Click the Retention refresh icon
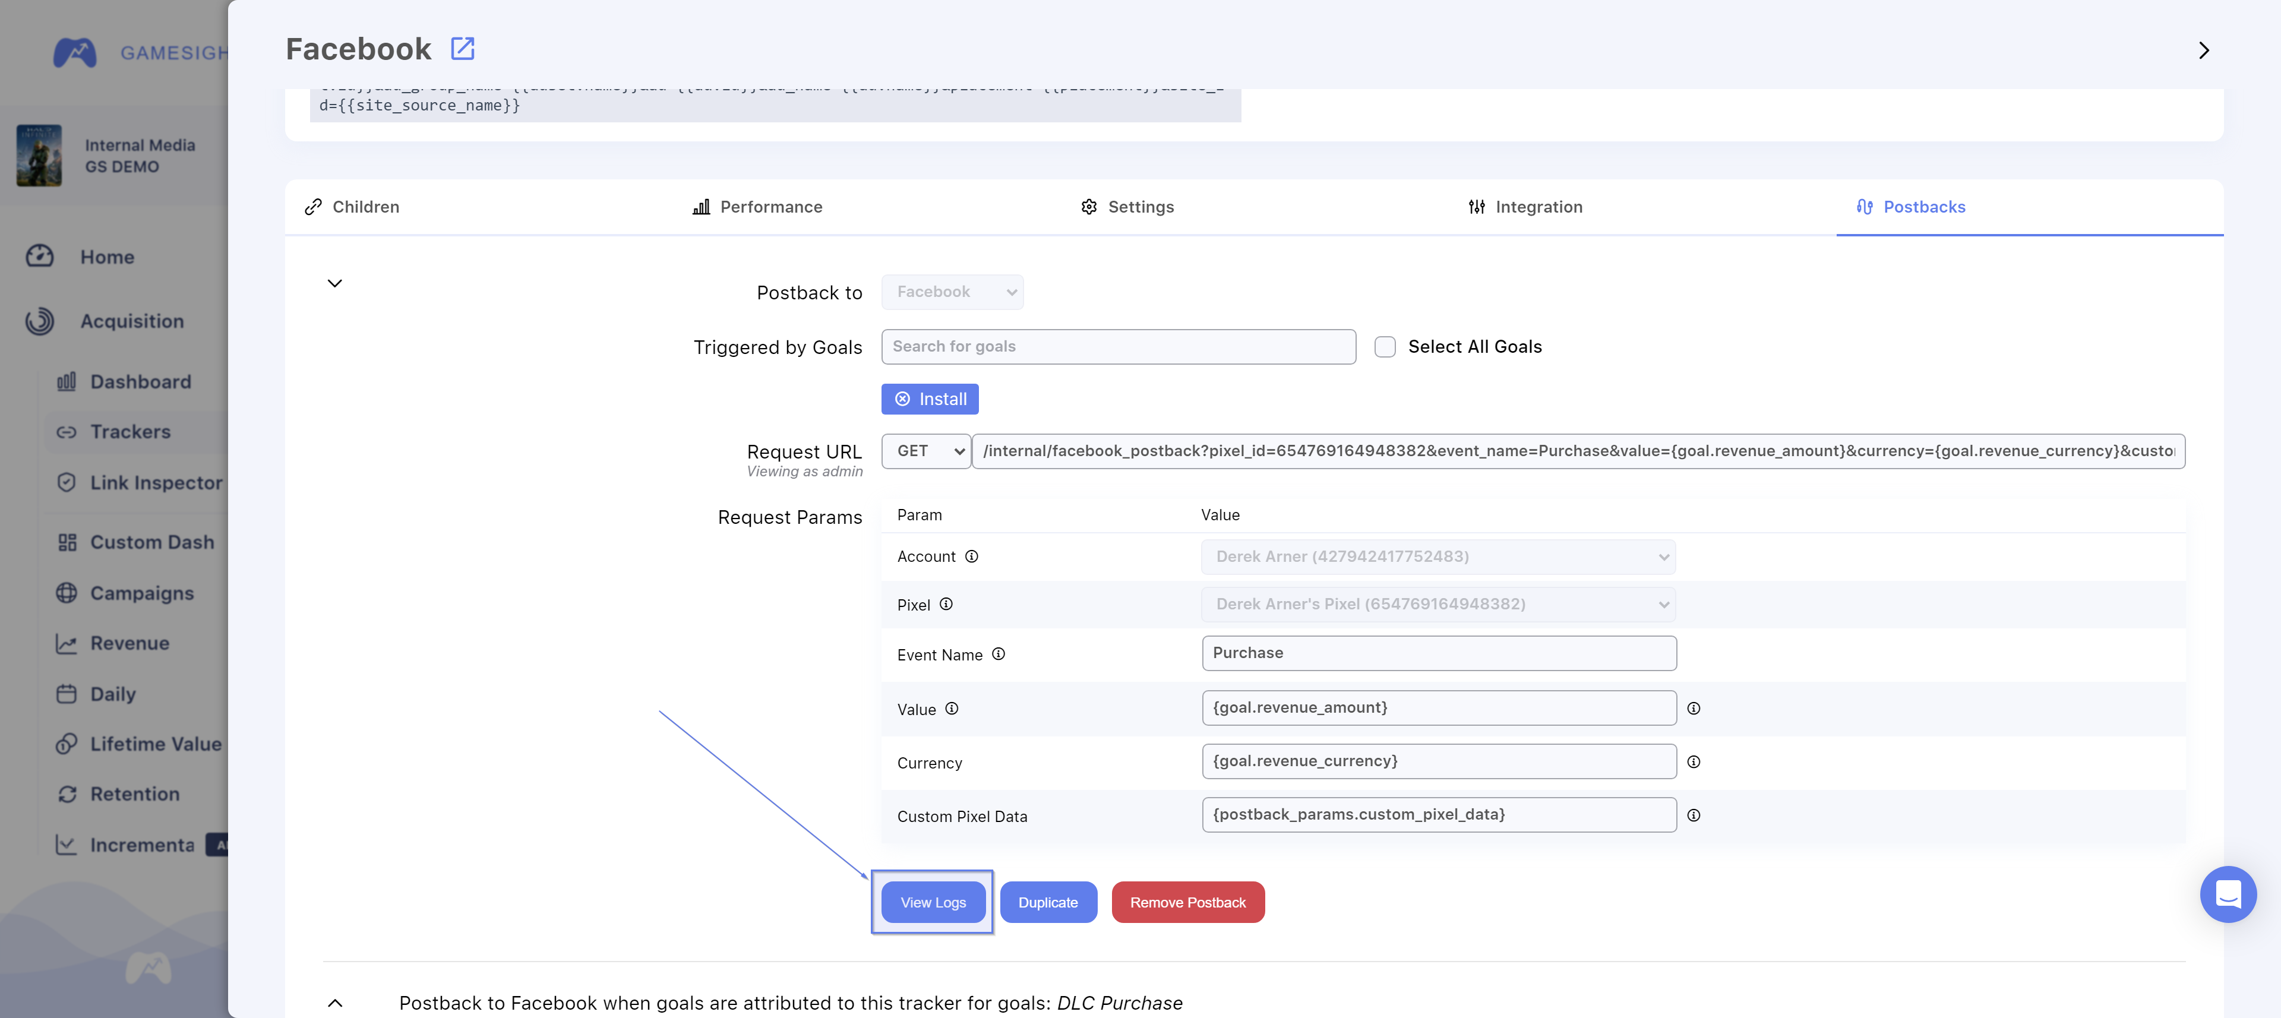This screenshot has width=2281, height=1018. pyautogui.click(x=67, y=794)
